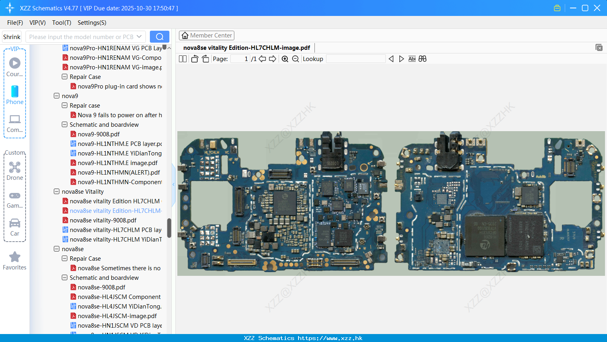Click the search magnifier button
607x342 pixels.
pos(159,37)
